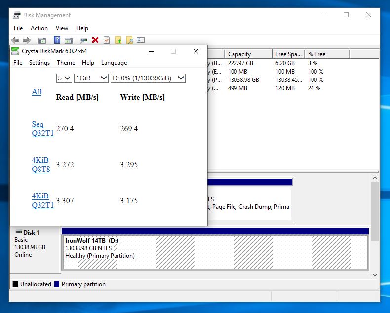Click the yellow folder with green arrow icon
Screen dimensions: 390x313
[x=118, y=40]
